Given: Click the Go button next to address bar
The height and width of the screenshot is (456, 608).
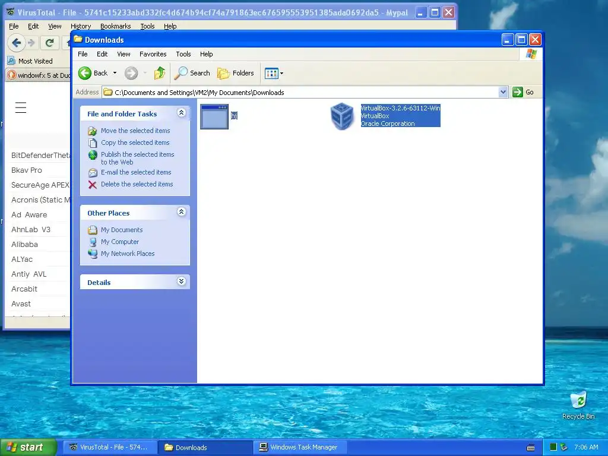Looking at the screenshot, I should tap(523, 92).
